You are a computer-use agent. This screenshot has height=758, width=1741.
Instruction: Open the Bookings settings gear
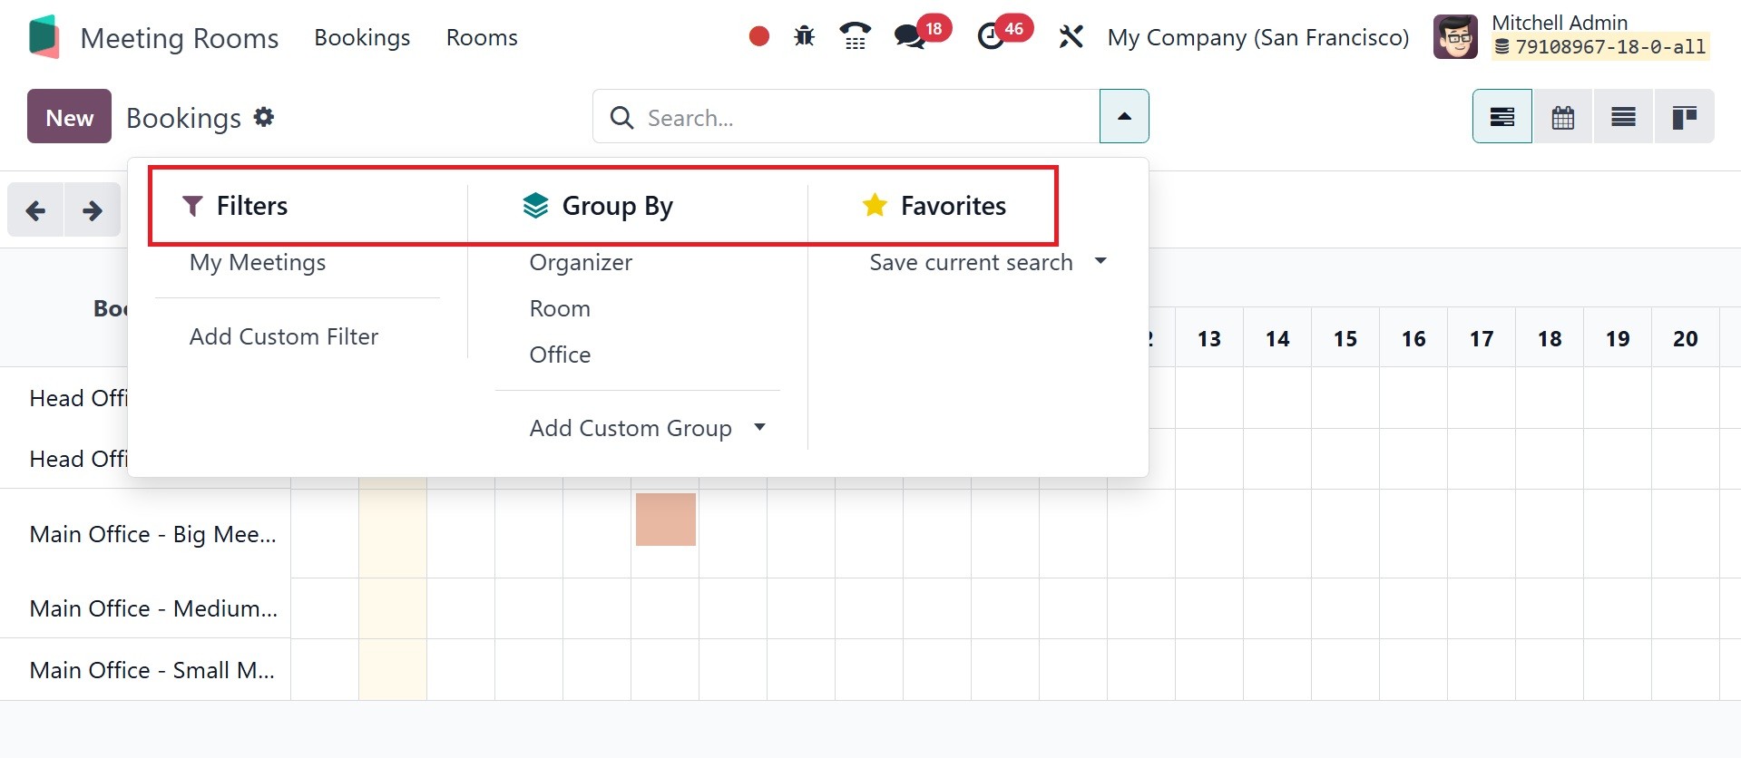(x=264, y=117)
